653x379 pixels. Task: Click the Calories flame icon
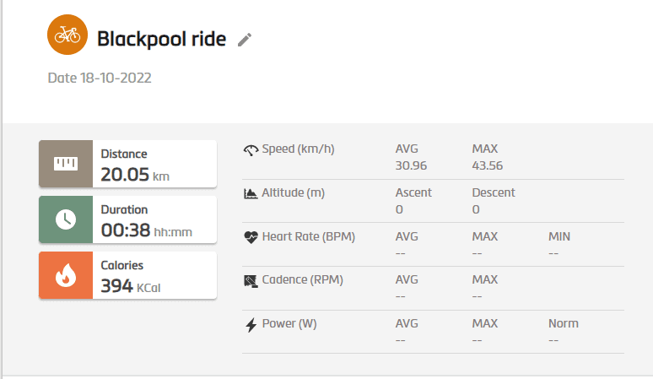tap(65, 275)
